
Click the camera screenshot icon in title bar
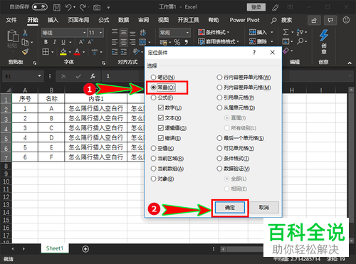point(97,8)
